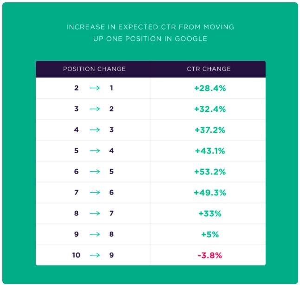Click the arrow icon between 9 and 8
This screenshot has height=285, width=300.
pyautogui.click(x=95, y=234)
